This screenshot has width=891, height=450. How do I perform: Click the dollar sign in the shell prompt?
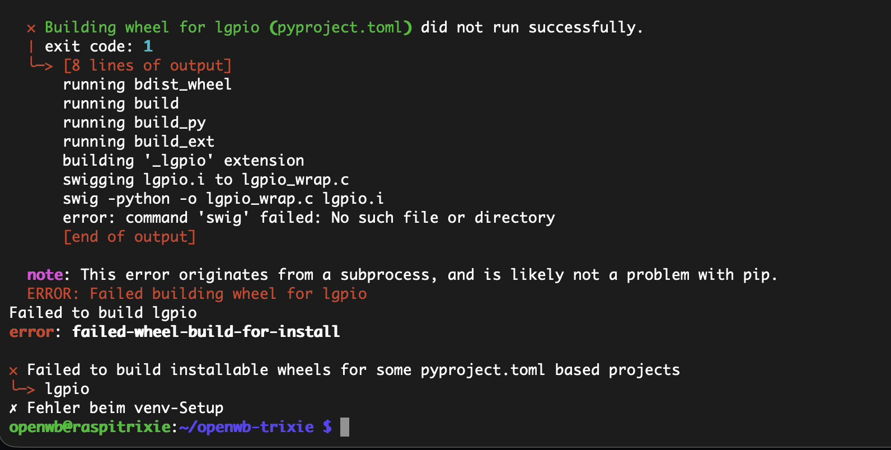(x=327, y=427)
